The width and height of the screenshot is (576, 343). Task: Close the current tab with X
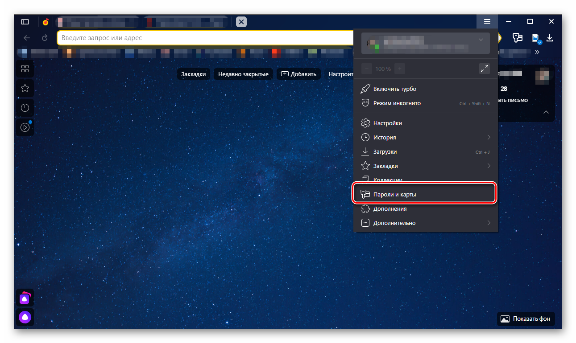(x=241, y=21)
